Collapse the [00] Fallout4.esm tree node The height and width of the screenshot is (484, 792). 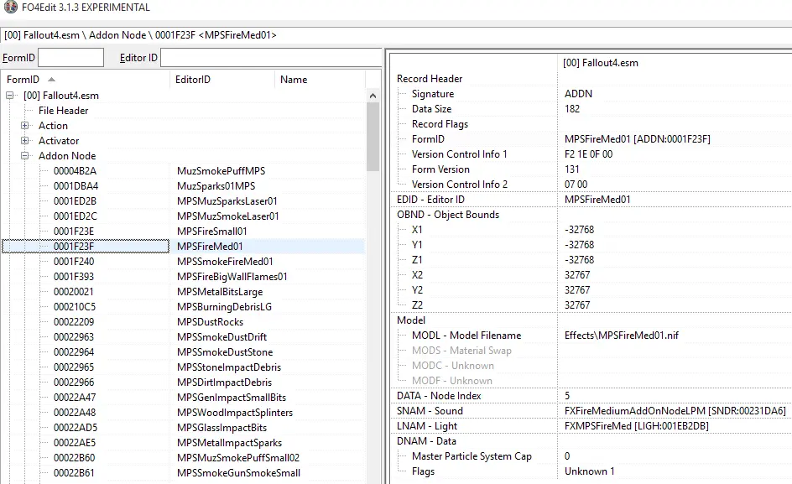tap(9, 95)
